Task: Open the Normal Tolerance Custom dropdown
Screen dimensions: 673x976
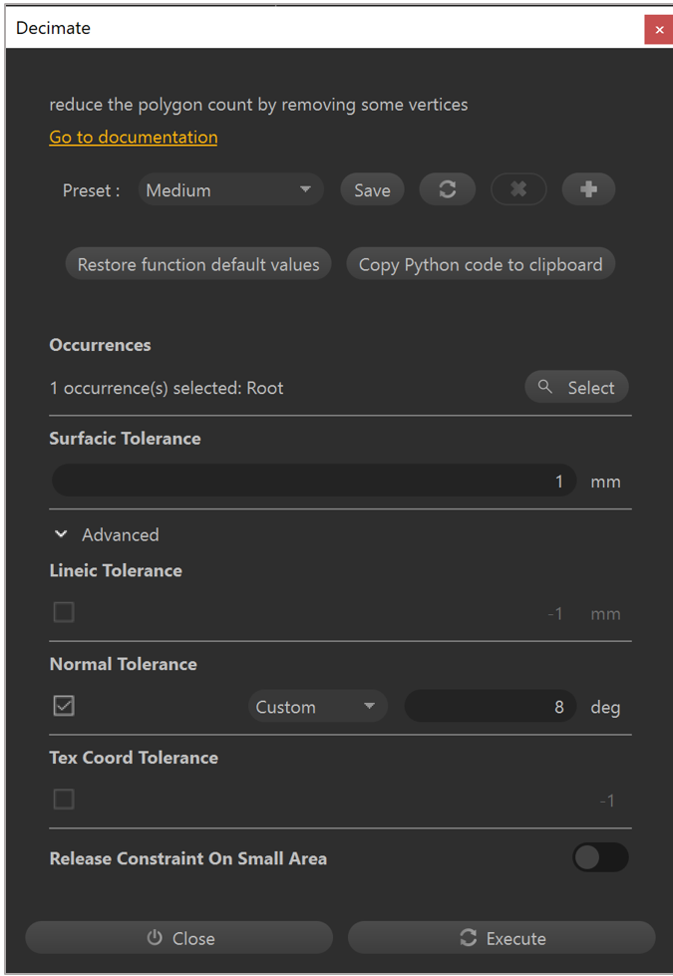Action: [317, 707]
